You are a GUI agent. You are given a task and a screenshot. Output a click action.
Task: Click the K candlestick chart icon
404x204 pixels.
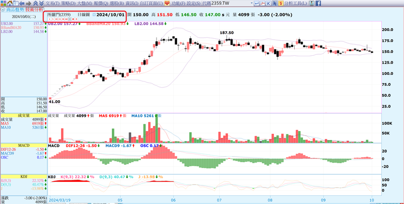click(268, 4)
